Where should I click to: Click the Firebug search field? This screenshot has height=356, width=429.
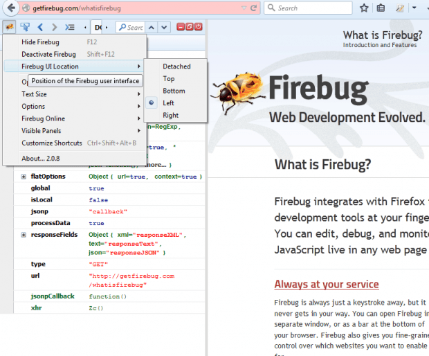click(x=131, y=27)
